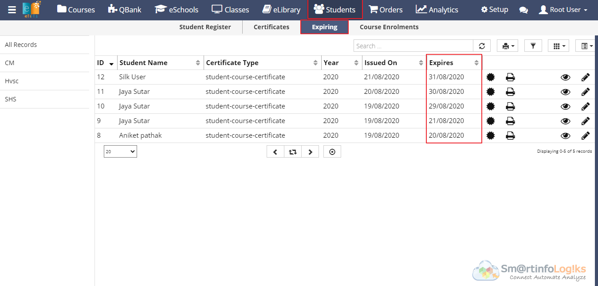Edit record with ID 9
598x286 pixels.
[x=586, y=121]
